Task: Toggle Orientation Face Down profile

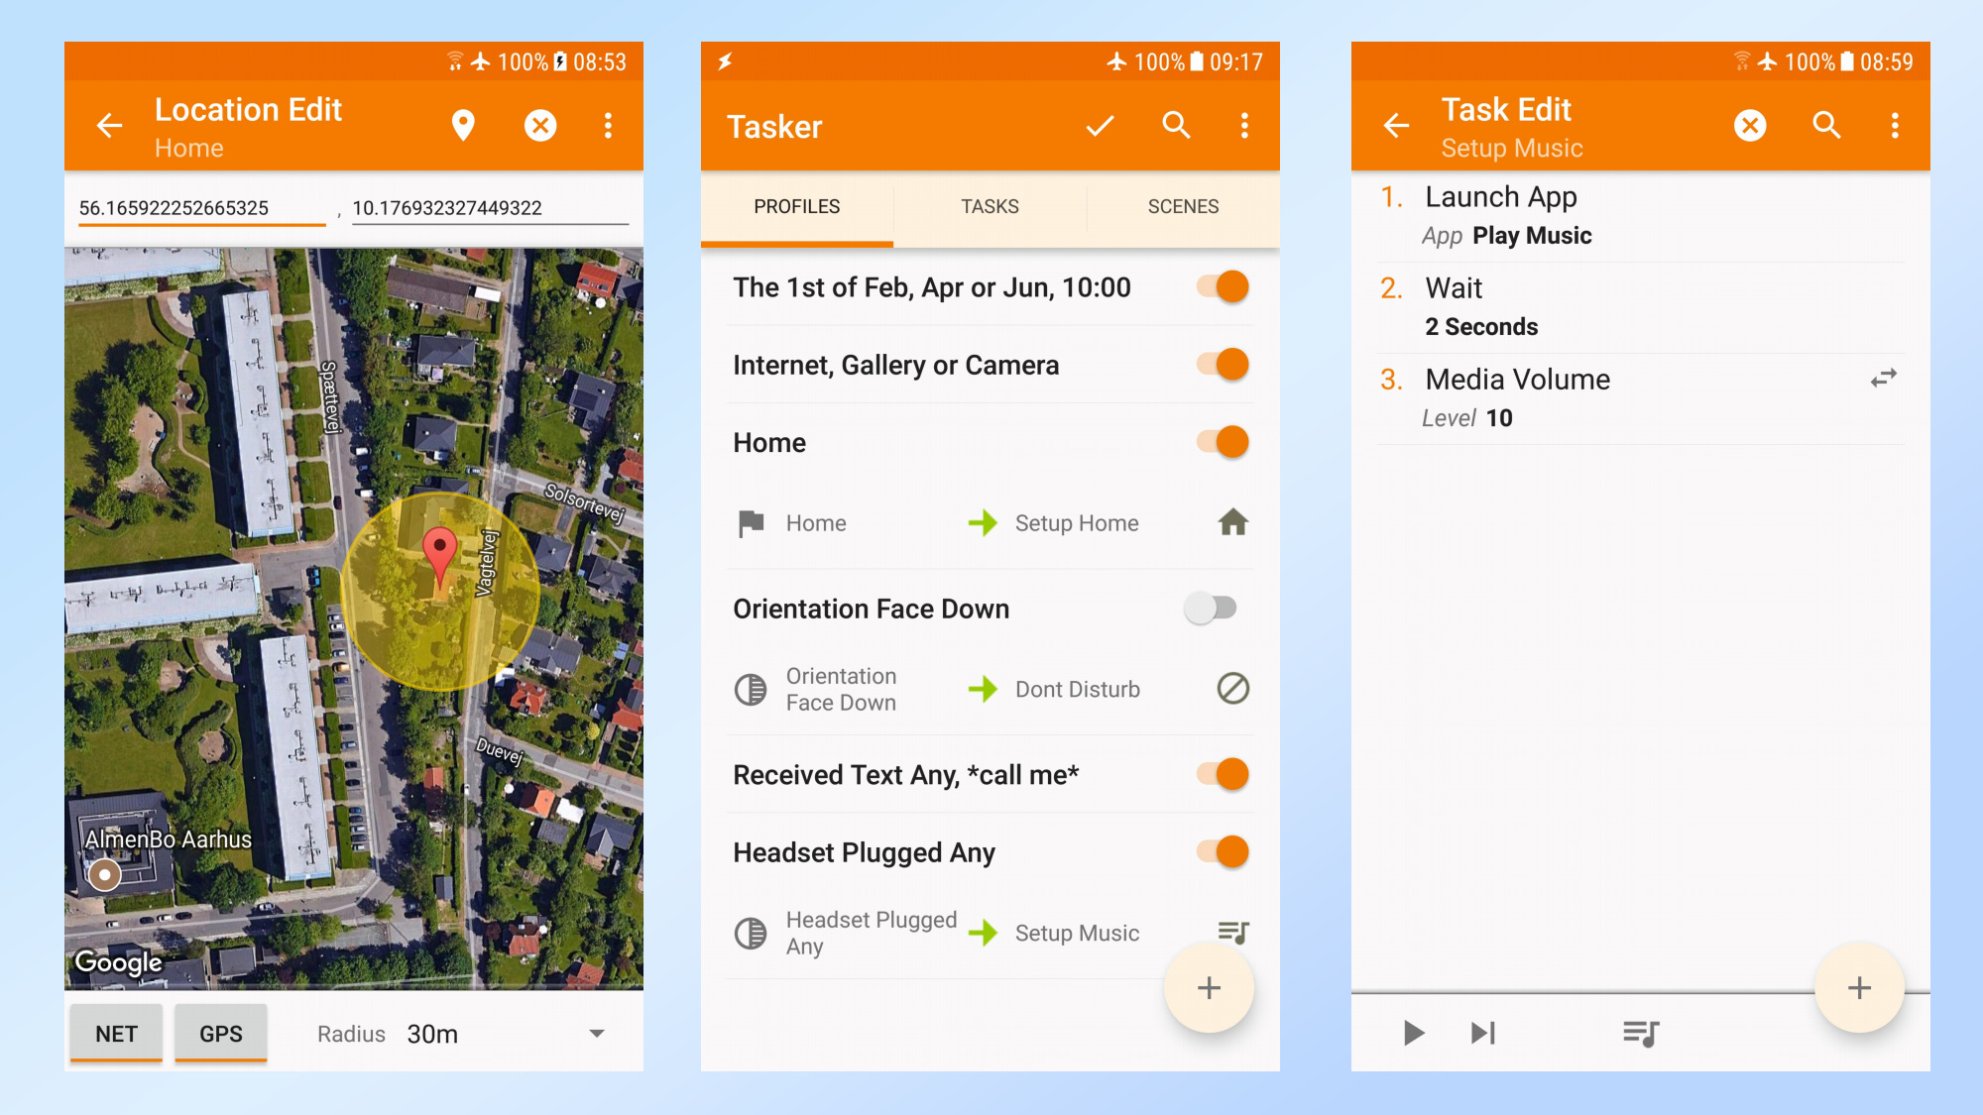Action: tap(1211, 608)
